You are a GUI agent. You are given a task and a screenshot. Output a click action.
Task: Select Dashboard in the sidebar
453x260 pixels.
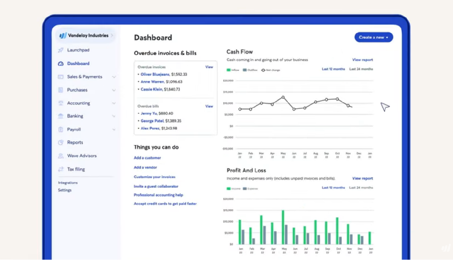78,64
